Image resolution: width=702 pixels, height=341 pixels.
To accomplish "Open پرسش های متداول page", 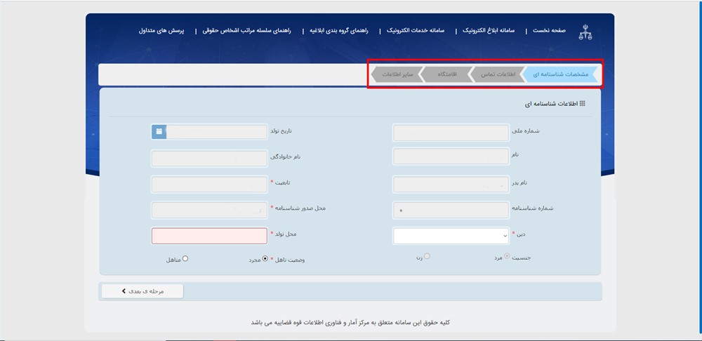I will 161,32.
